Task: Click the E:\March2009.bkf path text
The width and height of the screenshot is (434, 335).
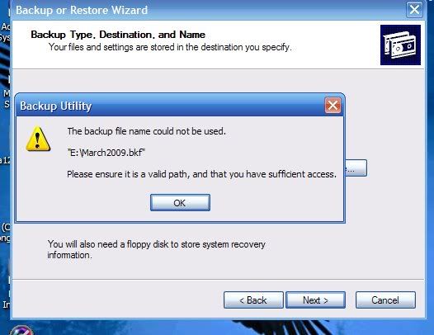Action: click(106, 153)
